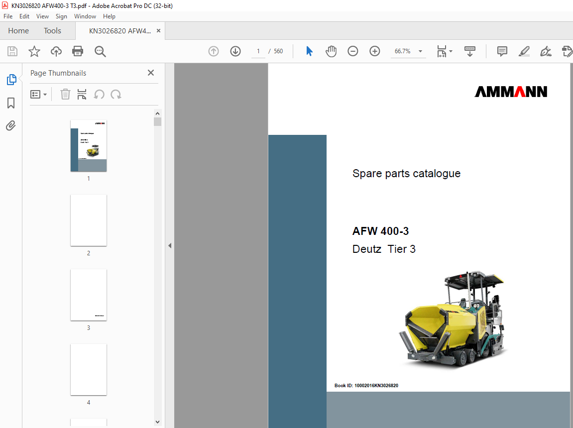Close the KN3026820 document tab

[x=159, y=31]
